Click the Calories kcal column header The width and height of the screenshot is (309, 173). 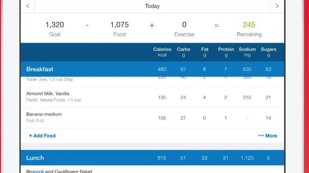coord(162,52)
